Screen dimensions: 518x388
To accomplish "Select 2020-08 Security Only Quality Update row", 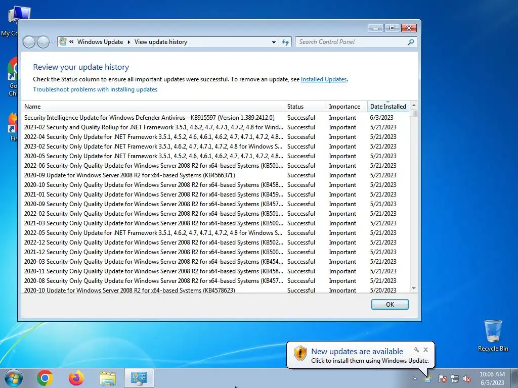I will (215, 281).
